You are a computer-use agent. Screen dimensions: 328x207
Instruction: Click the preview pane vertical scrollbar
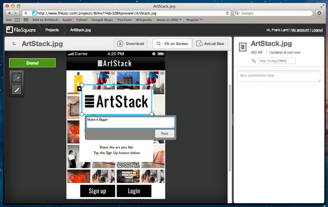[x=230, y=128]
